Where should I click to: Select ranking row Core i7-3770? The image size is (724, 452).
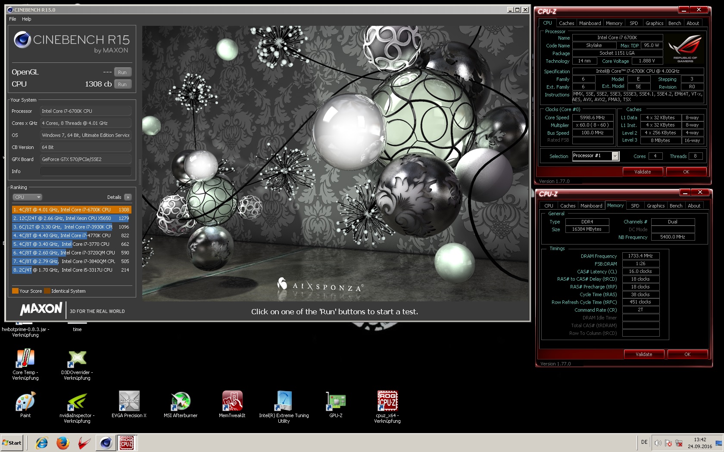pos(72,244)
